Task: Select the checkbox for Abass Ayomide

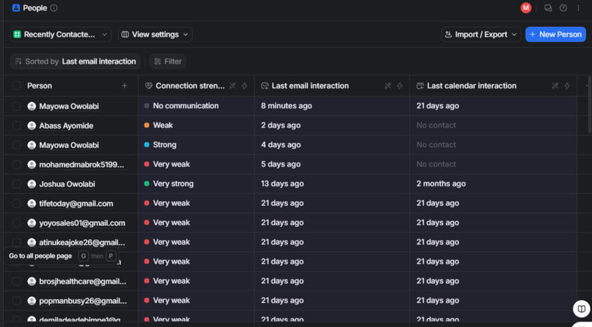Action: tap(17, 125)
